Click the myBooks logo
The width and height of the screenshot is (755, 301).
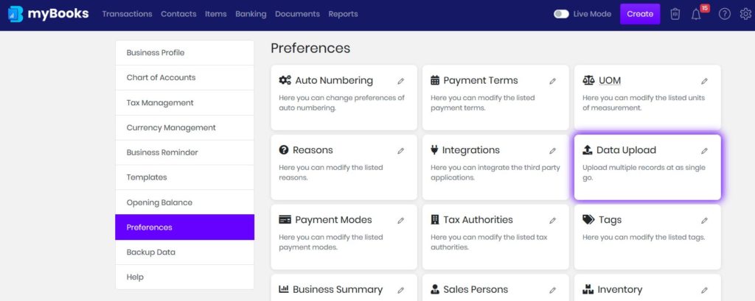click(48, 14)
